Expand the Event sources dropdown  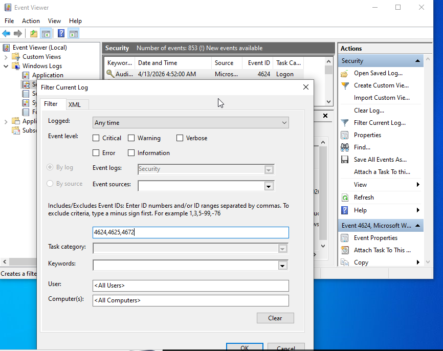269,186
